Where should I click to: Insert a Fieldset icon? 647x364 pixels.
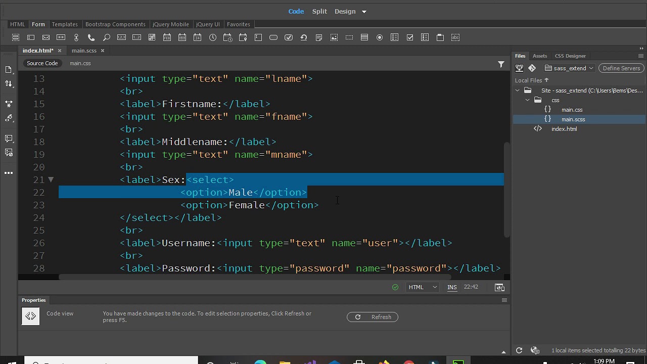pyautogui.click(x=440, y=37)
